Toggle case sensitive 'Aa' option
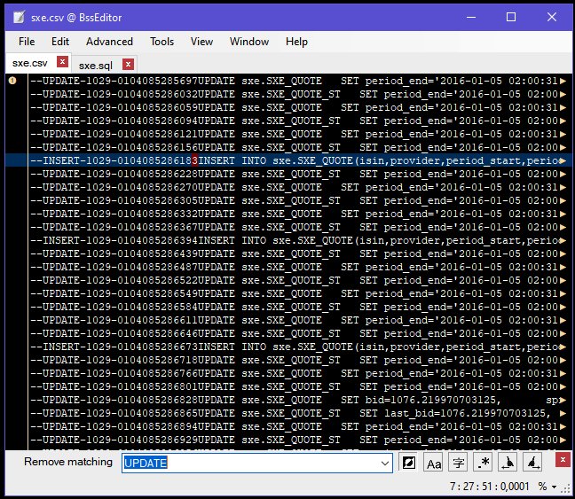575x499 pixels. pos(434,463)
